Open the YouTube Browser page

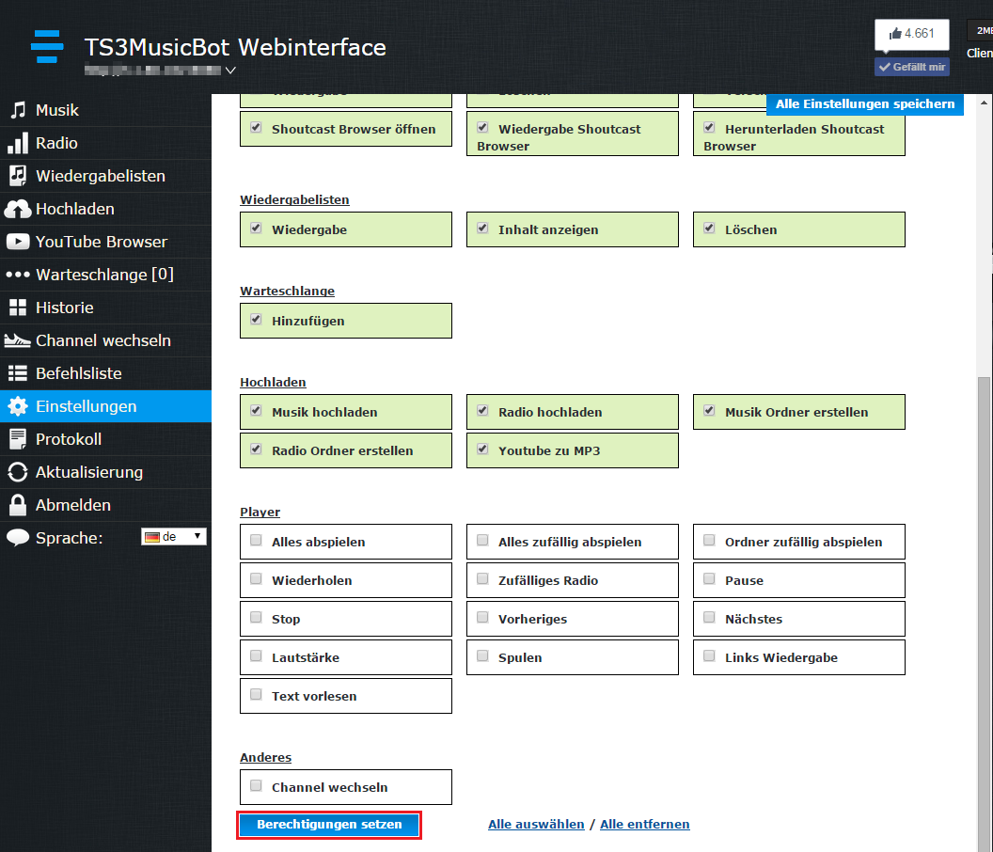pyautogui.click(x=105, y=242)
